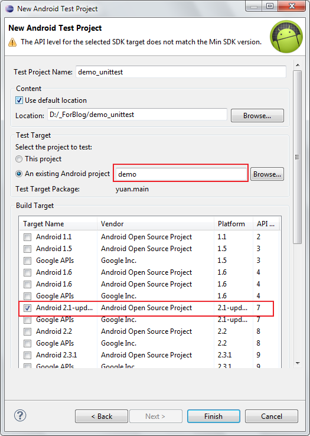Viewport: 310px width, 436px height.
Task: Click Vendor cell in Android 1.1 row
Action: pyautogui.click(x=146, y=237)
